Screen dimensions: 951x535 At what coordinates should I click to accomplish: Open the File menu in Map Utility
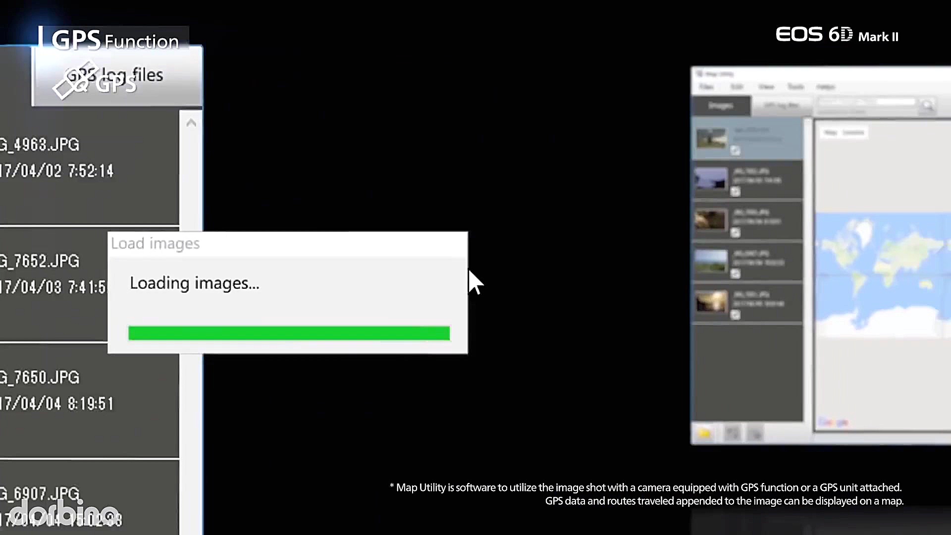click(706, 87)
